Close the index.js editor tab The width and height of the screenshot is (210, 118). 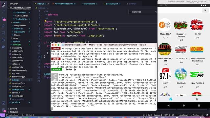click(48, 4)
